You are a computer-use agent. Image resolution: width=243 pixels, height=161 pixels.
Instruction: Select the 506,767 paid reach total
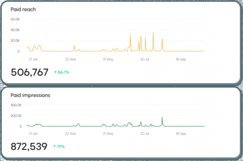coord(30,72)
